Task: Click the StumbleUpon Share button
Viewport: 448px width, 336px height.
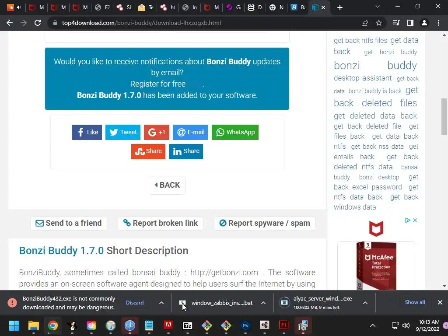Action: tap(148, 151)
